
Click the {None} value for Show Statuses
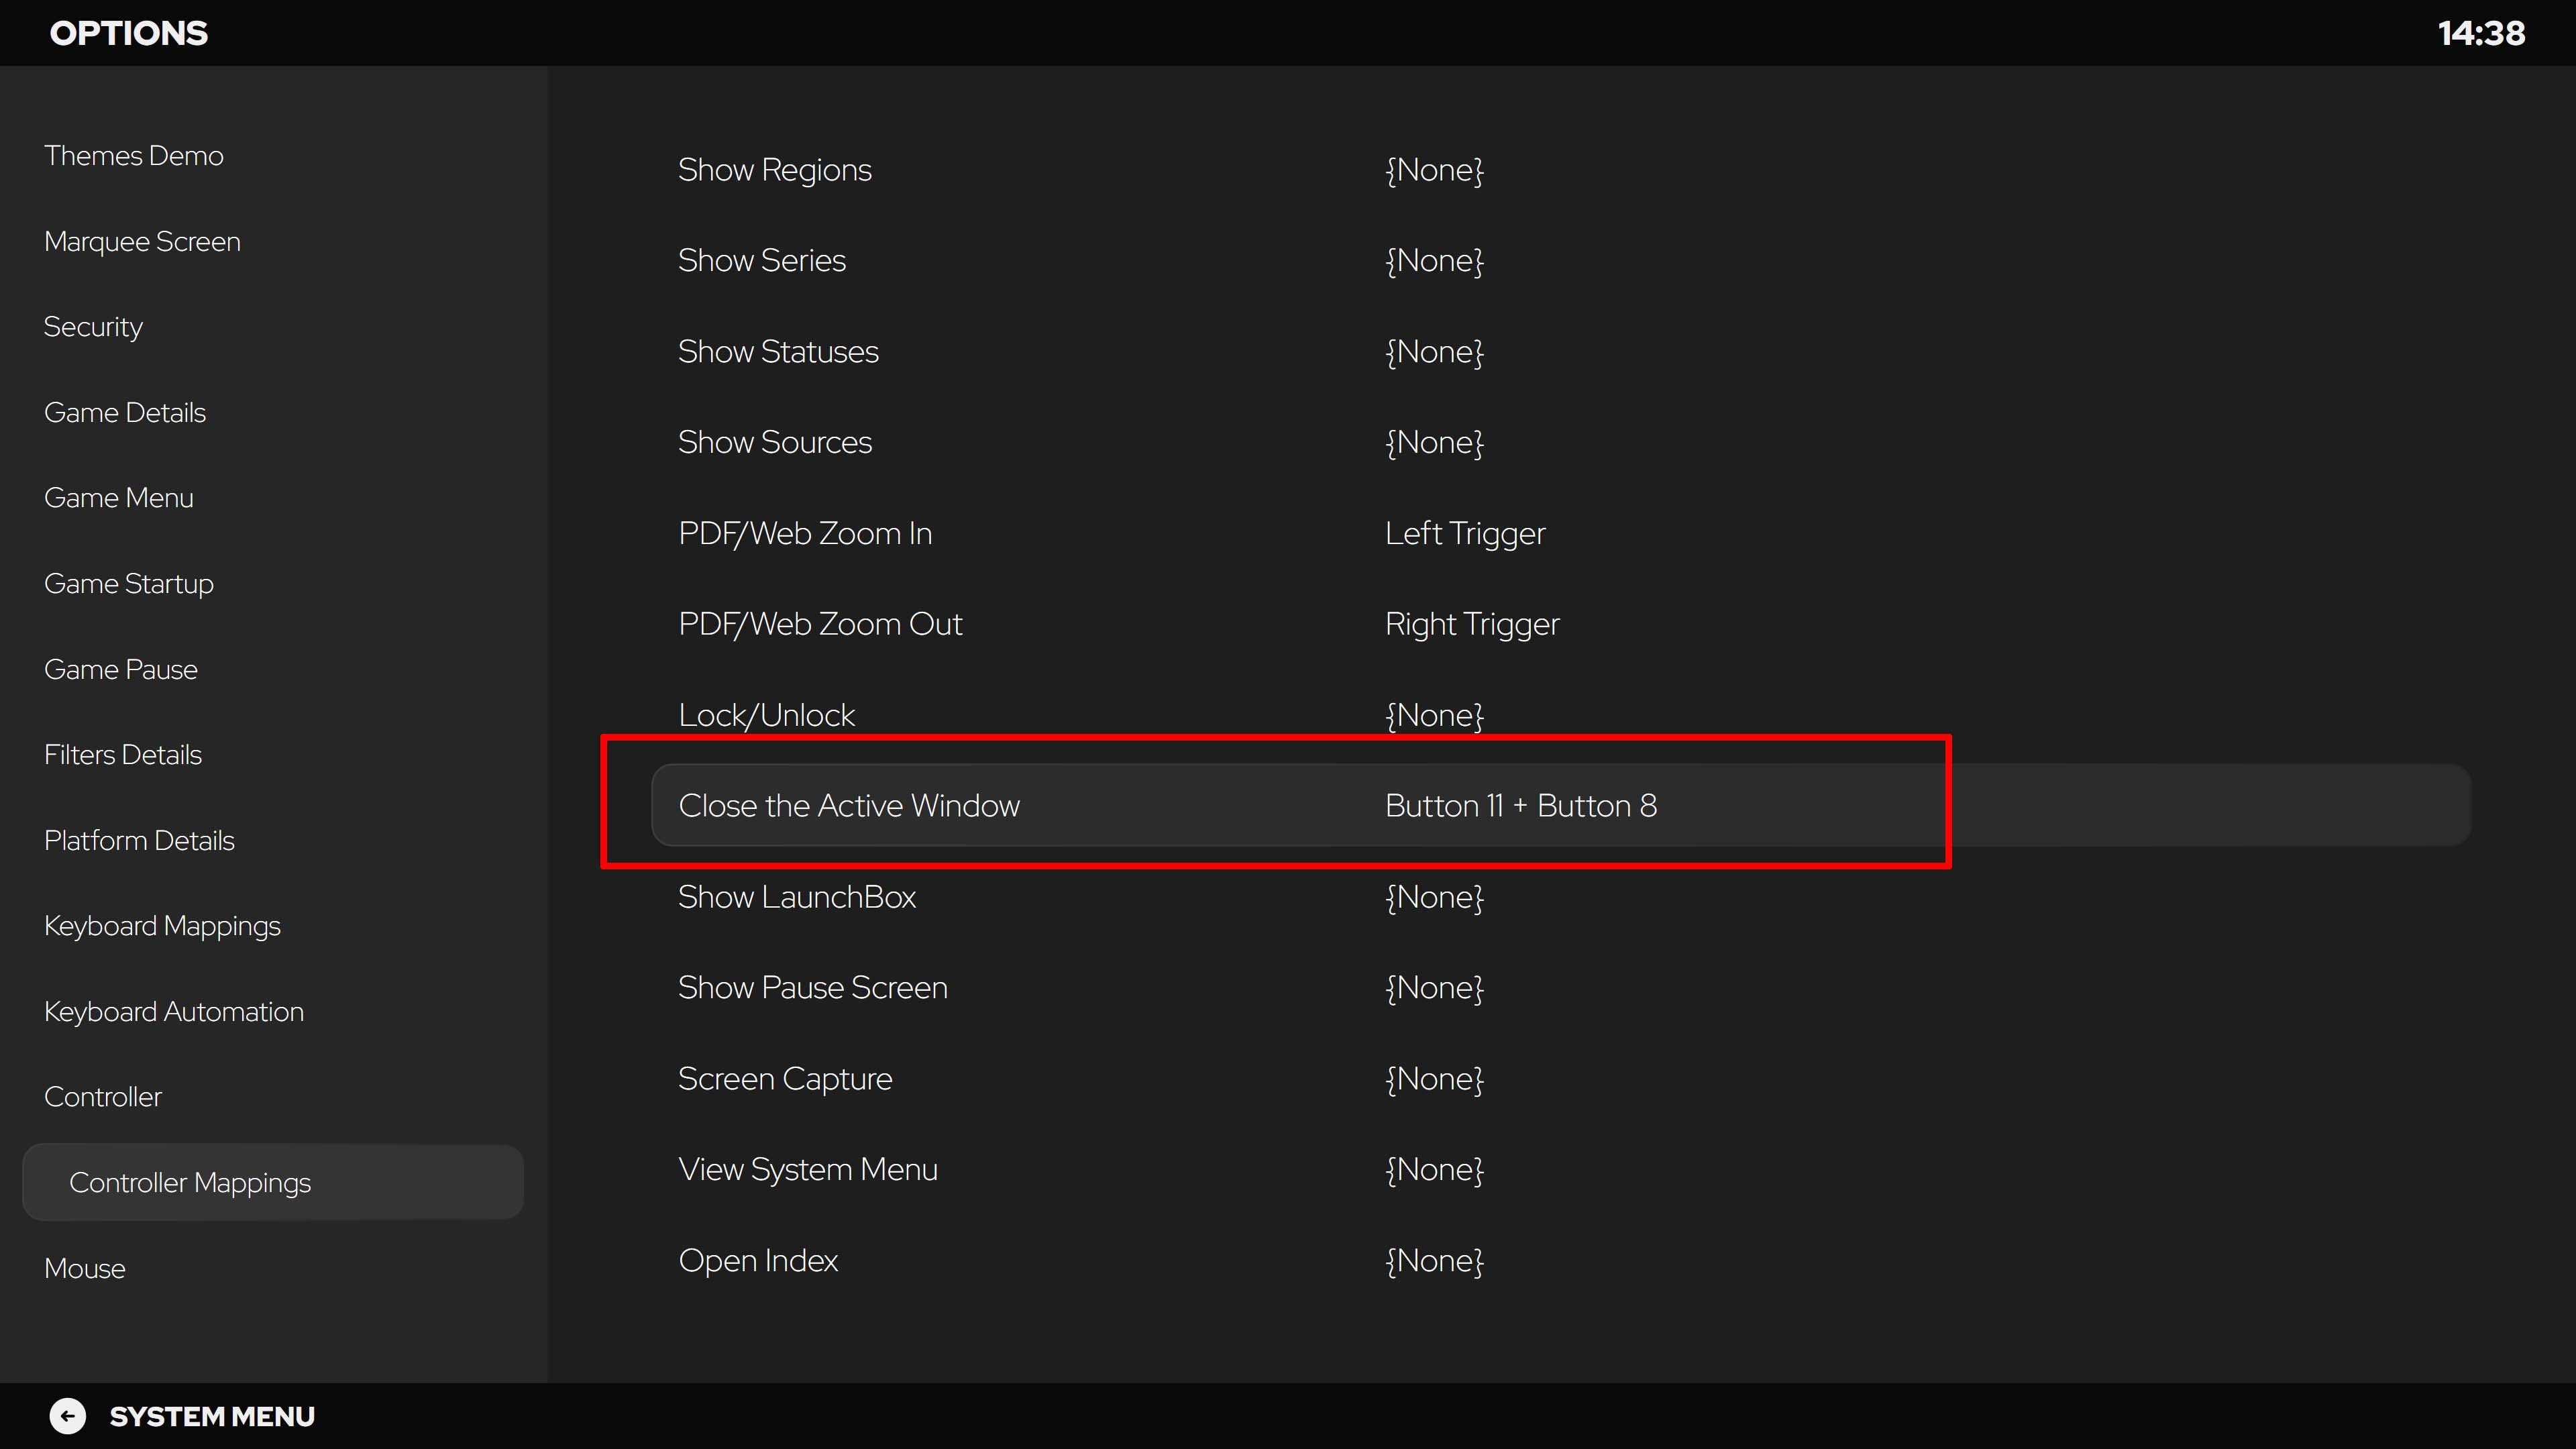point(1434,352)
